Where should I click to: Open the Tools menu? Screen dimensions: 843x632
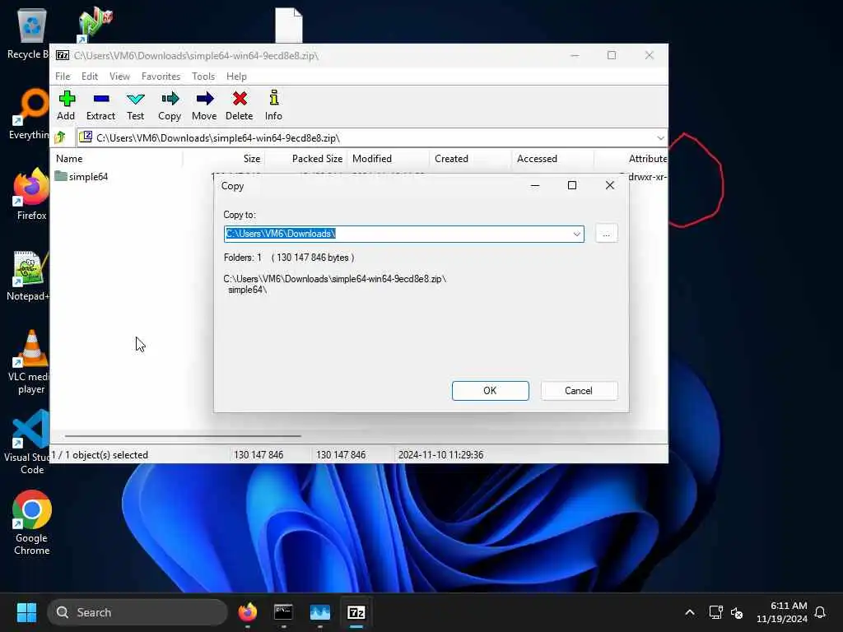[203, 77]
